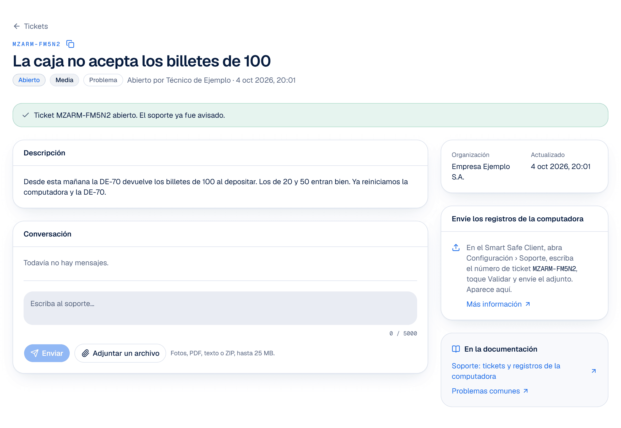Click 'Abierto por Técnico de Ejemplo' text
The height and width of the screenshot is (428, 621).
[179, 80]
